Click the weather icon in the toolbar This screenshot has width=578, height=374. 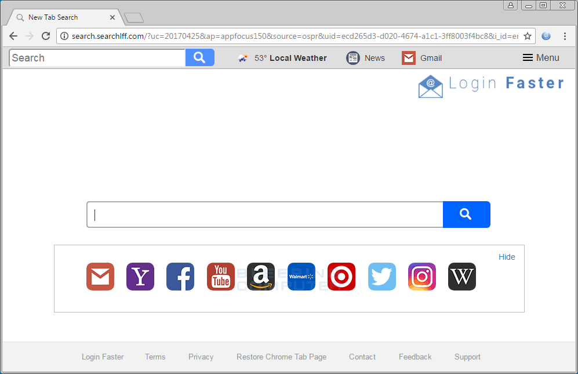[x=242, y=58]
